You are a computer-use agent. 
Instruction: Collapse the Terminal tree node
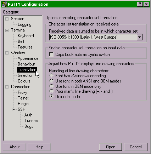point(7,30)
